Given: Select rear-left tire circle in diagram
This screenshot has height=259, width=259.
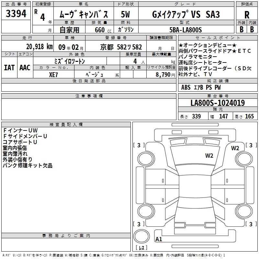Looking at the screenshot, I should (146, 211).
